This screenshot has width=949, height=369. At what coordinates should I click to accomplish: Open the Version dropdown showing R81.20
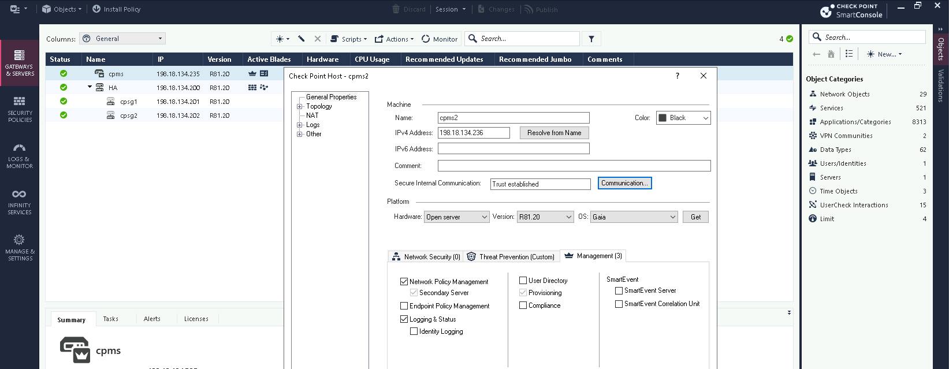[545, 217]
